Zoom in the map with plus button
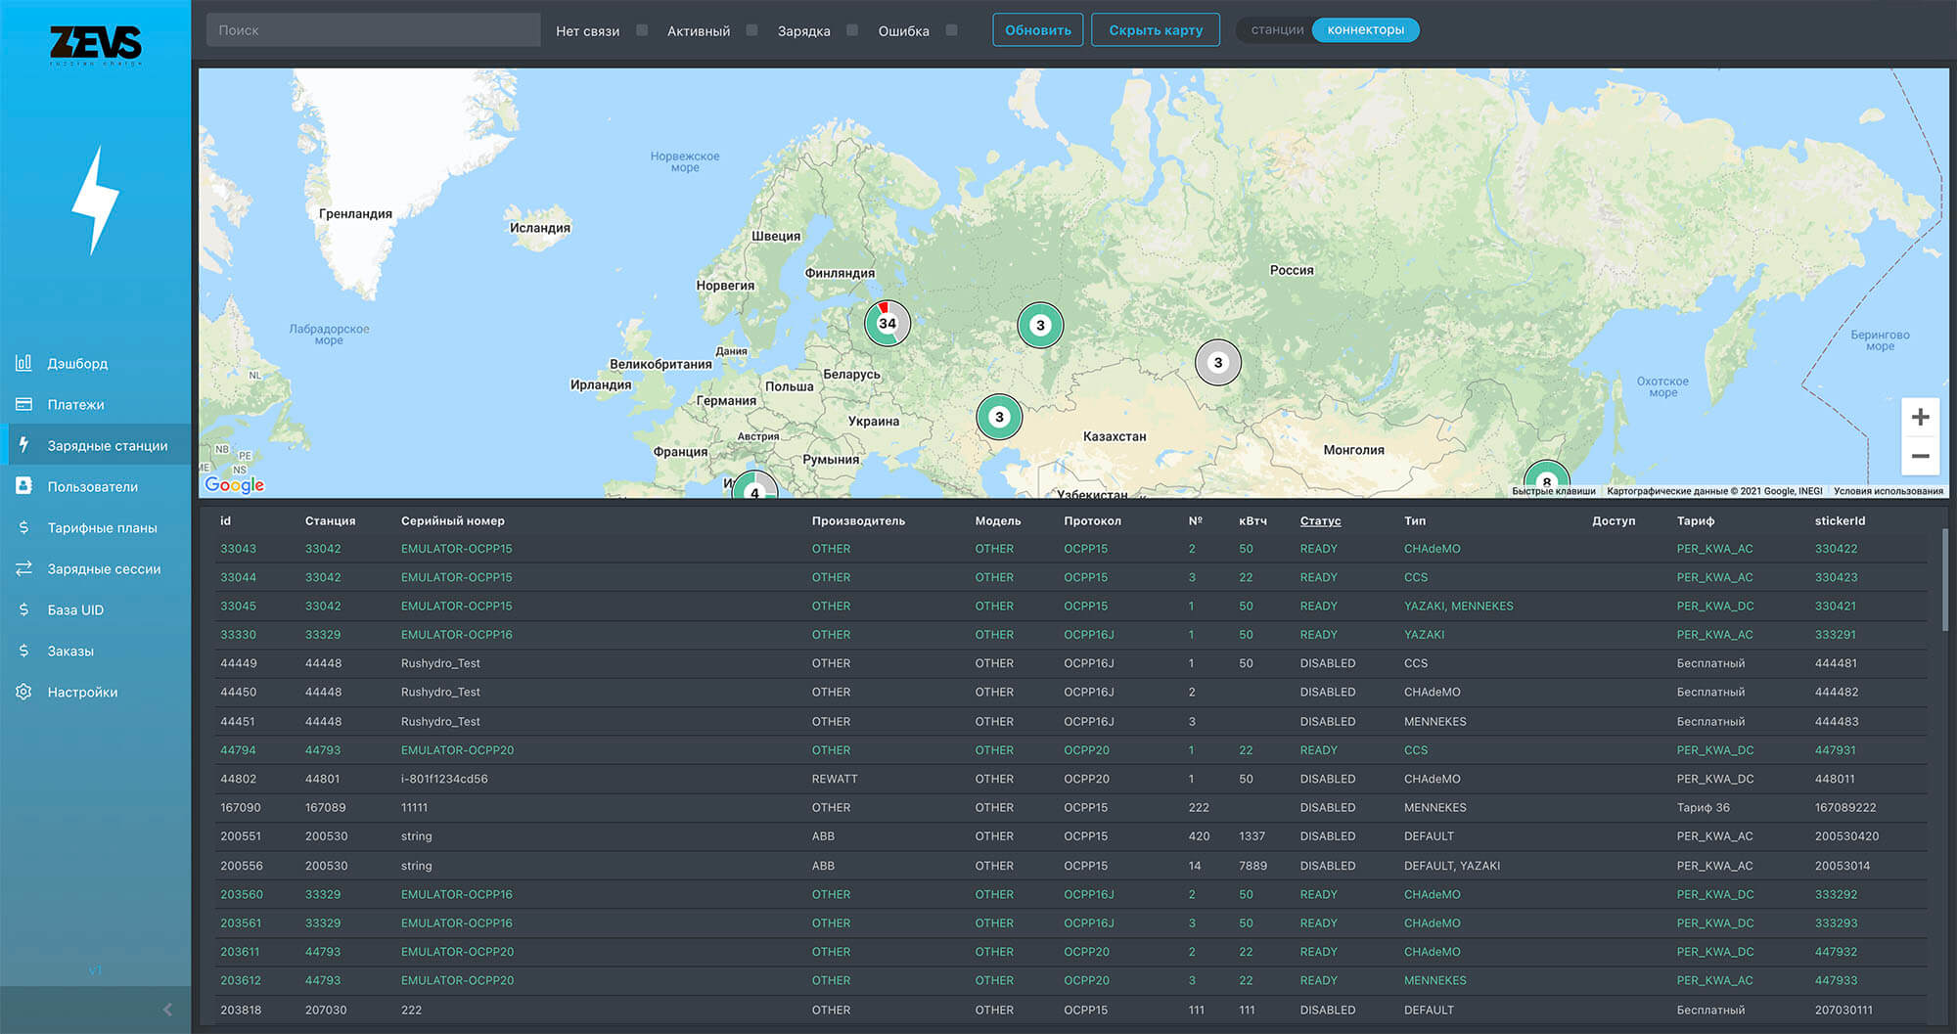The height and width of the screenshot is (1034, 1957). 1920,418
